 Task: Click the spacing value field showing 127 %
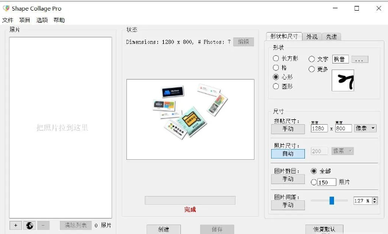point(362,201)
